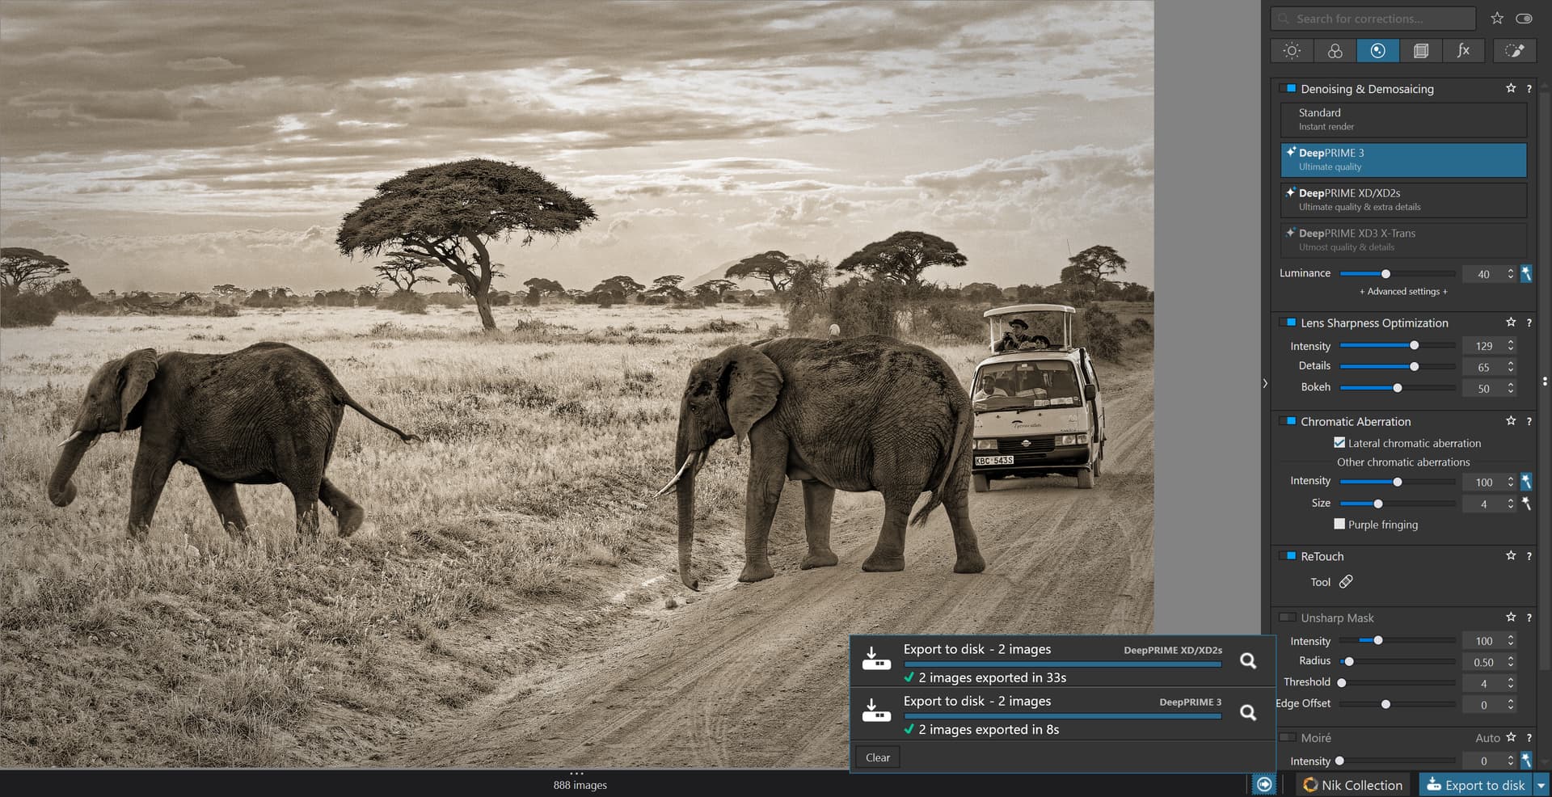Click the Luminance magic wand auto icon
Viewport: 1552px width, 797px height.
[1526, 274]
